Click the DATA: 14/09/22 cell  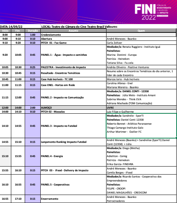pos(20,27)
